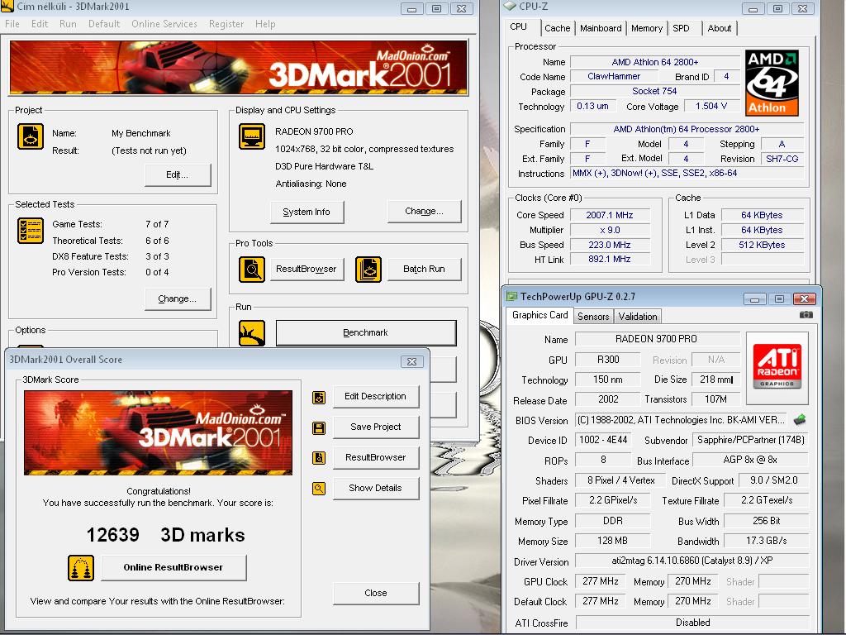Click the GPU-Z BIOS save chip icon
This screenshot has height=635, width=846.
click(x=800, y=419)
